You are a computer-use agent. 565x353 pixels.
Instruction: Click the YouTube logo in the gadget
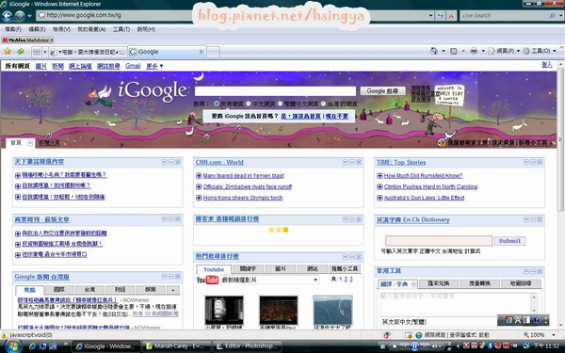click(207, 280)
